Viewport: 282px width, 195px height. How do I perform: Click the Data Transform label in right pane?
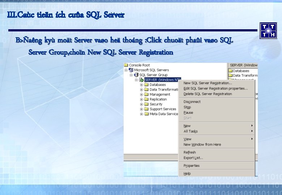pos(245,75)
